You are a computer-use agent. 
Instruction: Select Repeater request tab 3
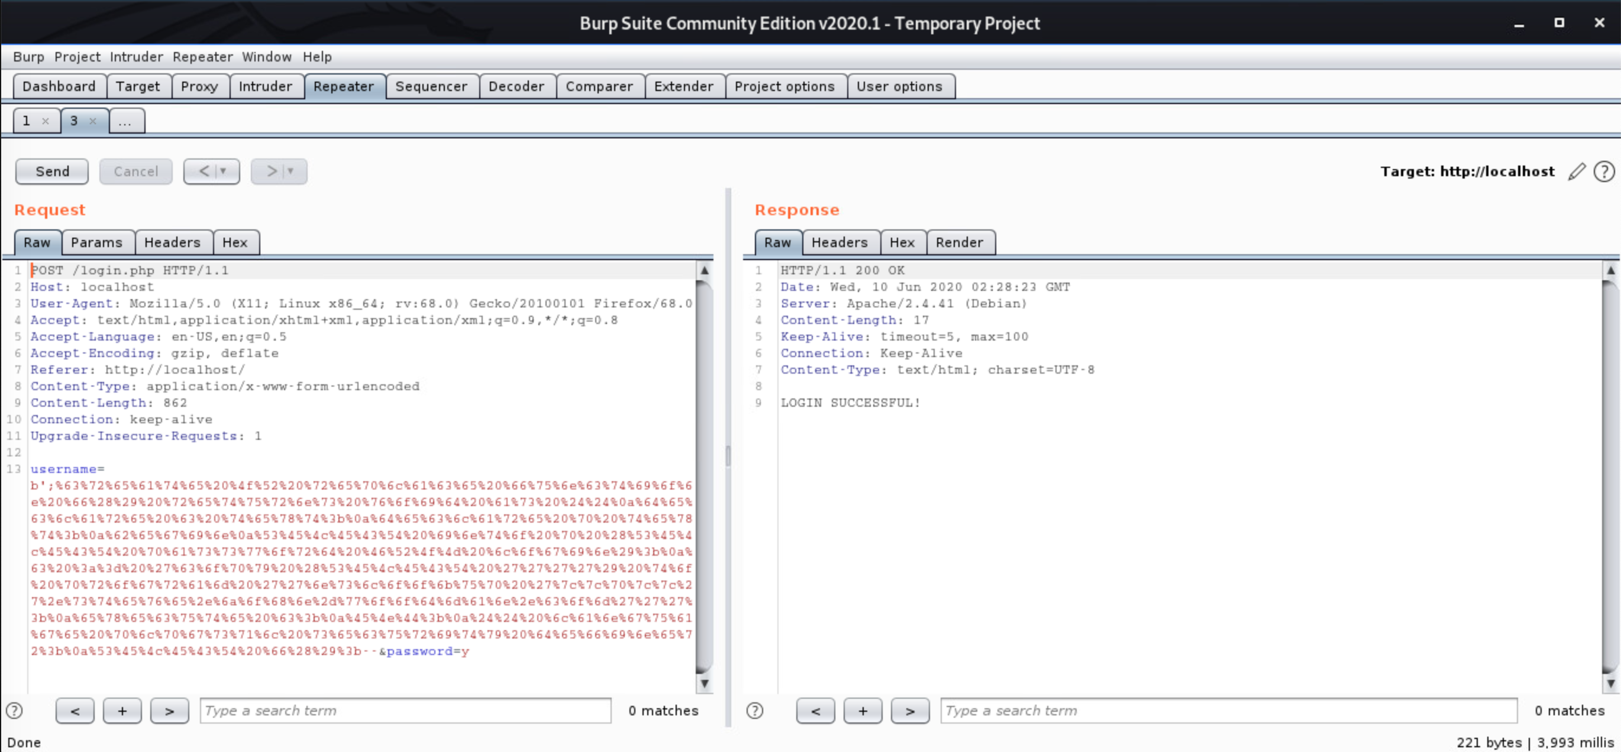pyautogui.click(x=75, y=121)
